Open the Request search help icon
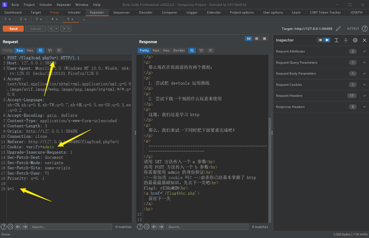369x238 pixels. point(4,227)
